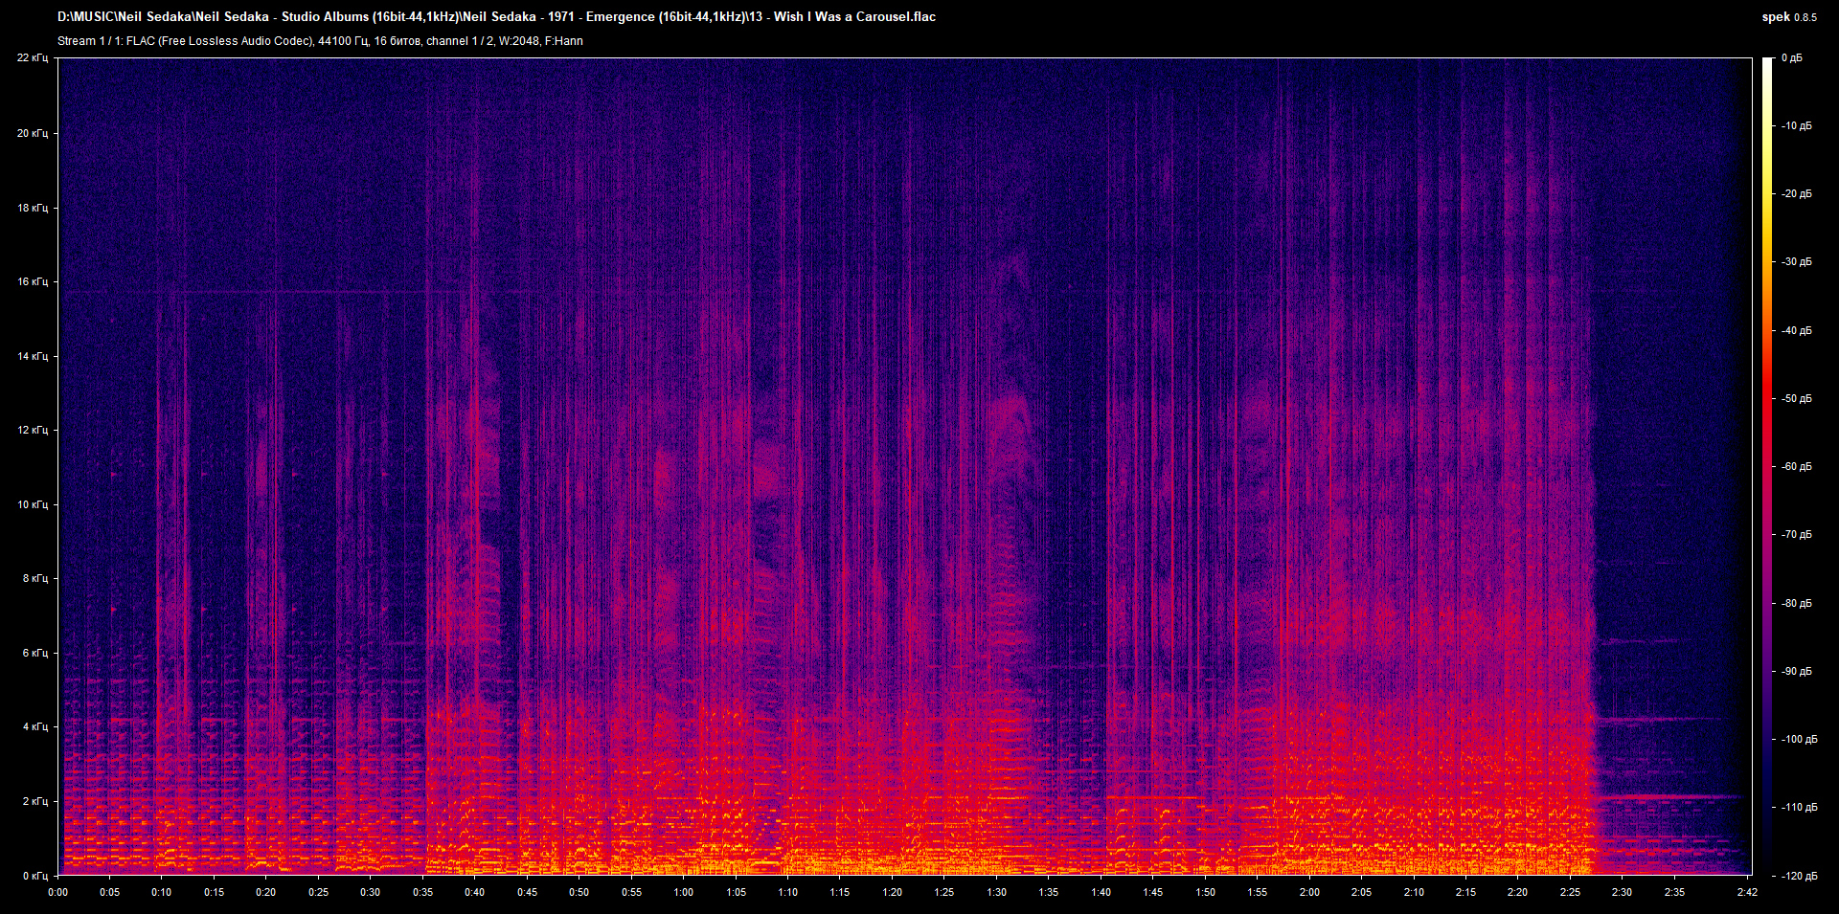1839x914 pixels.
Task: Click the 12 кГц frequency axis label
Action: pos(32,430)
